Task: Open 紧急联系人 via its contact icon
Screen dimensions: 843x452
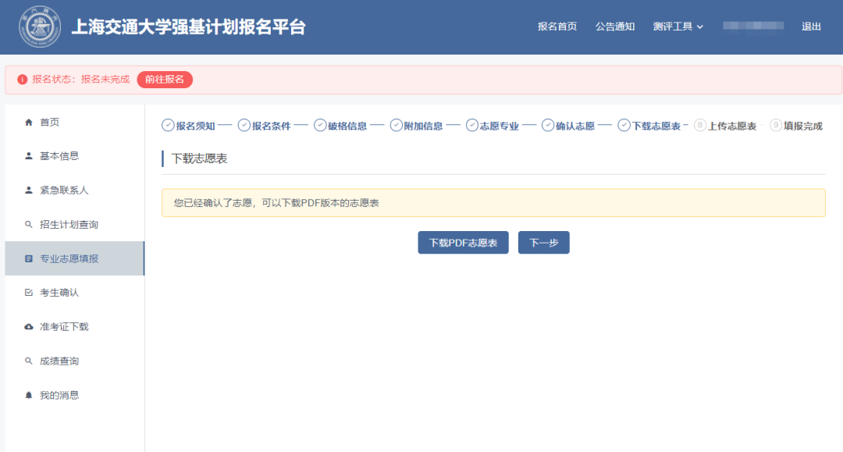Action: [x=29, y=190]
